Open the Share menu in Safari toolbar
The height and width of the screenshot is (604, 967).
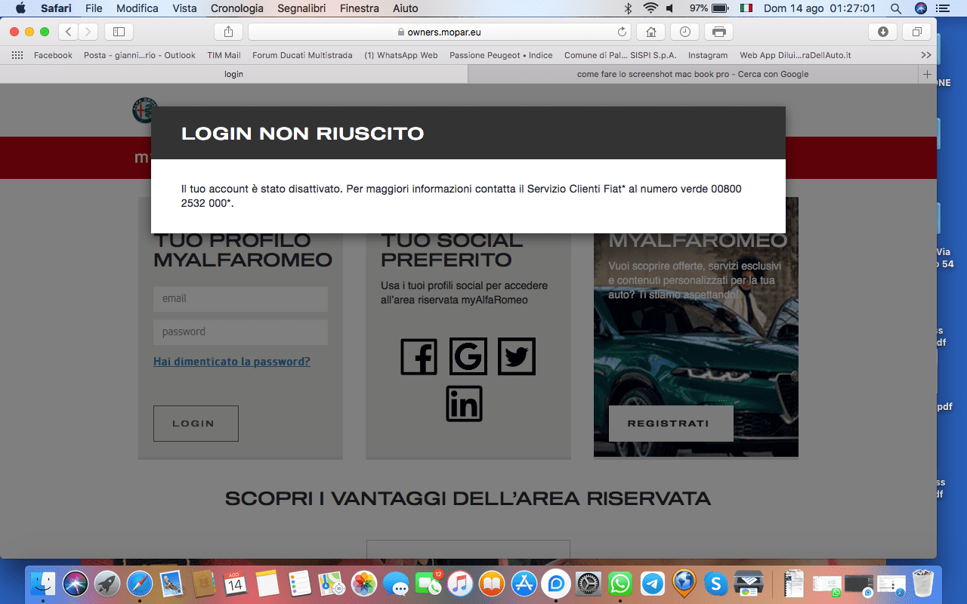click(x=229, y=32)
